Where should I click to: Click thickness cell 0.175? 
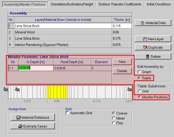tap(122, 38)
